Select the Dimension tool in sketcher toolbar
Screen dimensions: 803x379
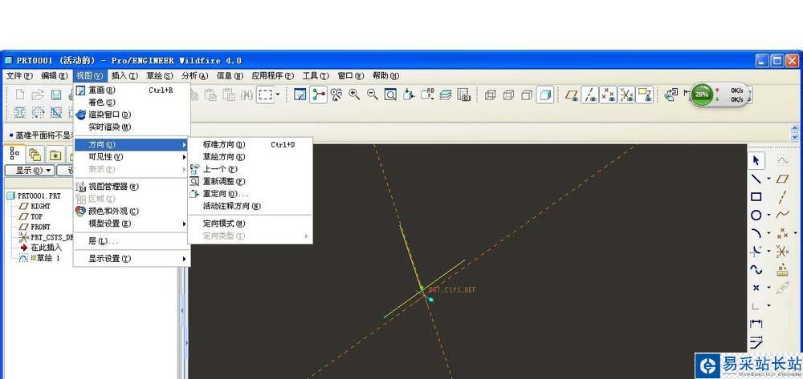pyautogui.click(x=756, y=324)
